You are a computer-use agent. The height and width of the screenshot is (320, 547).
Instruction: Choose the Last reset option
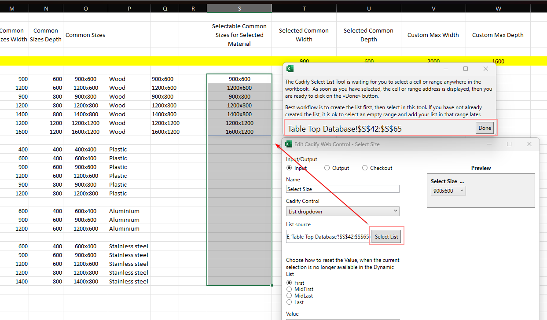click(x=289, y=302)
